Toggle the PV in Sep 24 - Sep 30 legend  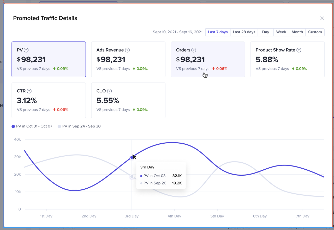[79, 126]
